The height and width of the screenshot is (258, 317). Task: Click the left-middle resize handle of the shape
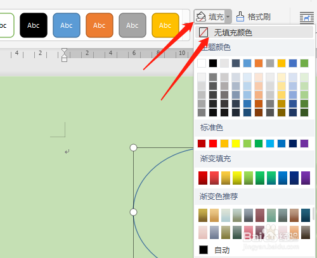[x=133, y=212]
